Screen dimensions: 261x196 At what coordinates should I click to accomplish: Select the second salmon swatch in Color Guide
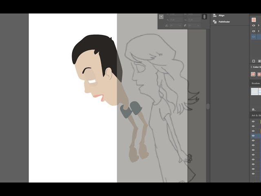pos(259,74)
